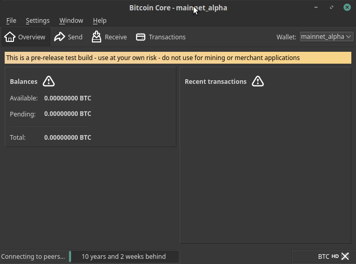Click the title bar text Bitcoin Core - mainnet_alpha
The height and width of the screenshot is (264, 356).
[178, 8]
